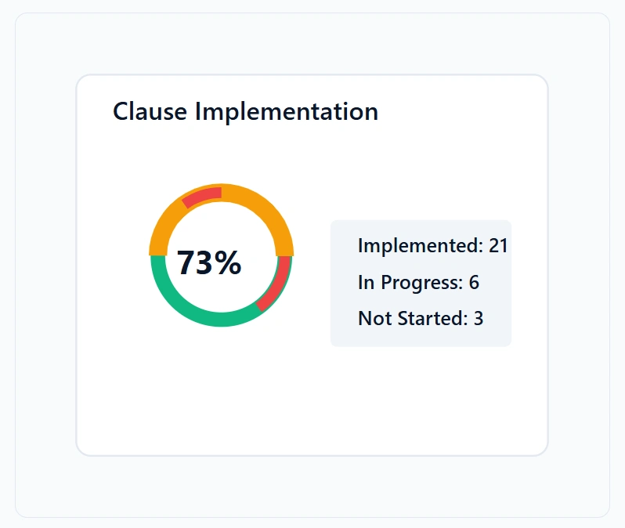Select the "Not Started: 3" legend row
Screen dimensions: 625x528
click(x=421, y=318)
